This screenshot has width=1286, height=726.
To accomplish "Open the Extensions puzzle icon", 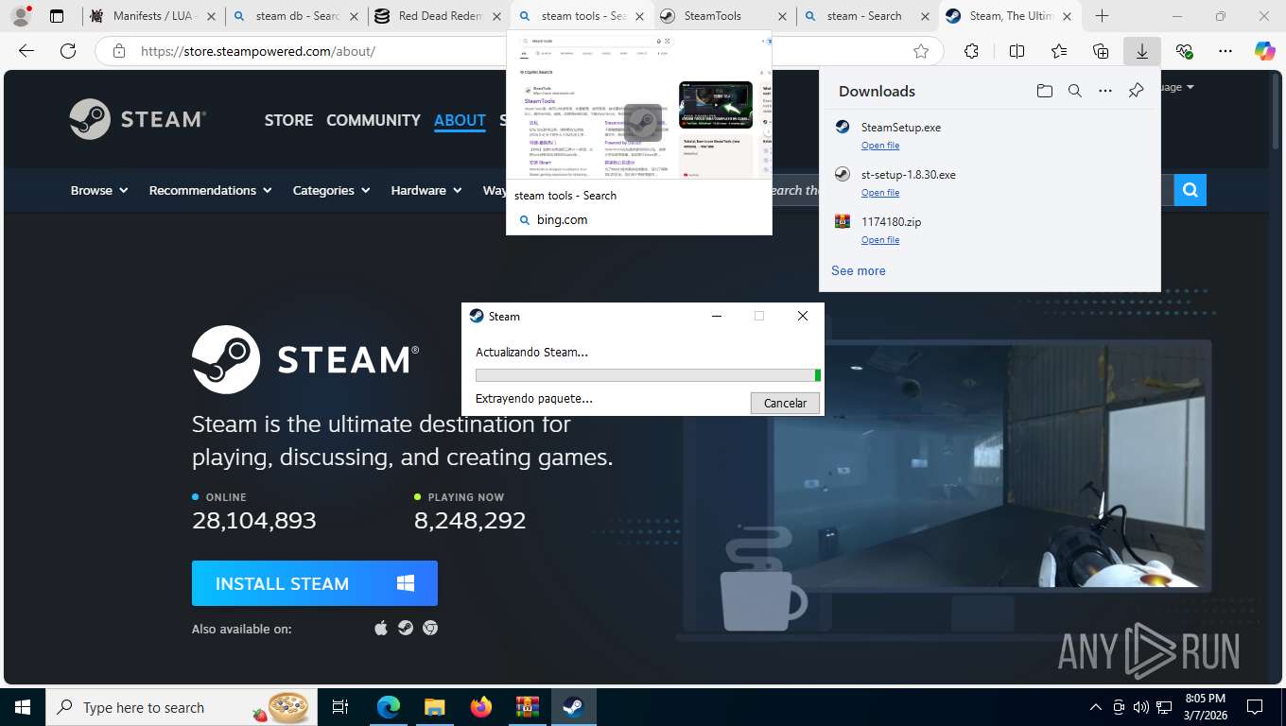I will click(971, 52).
